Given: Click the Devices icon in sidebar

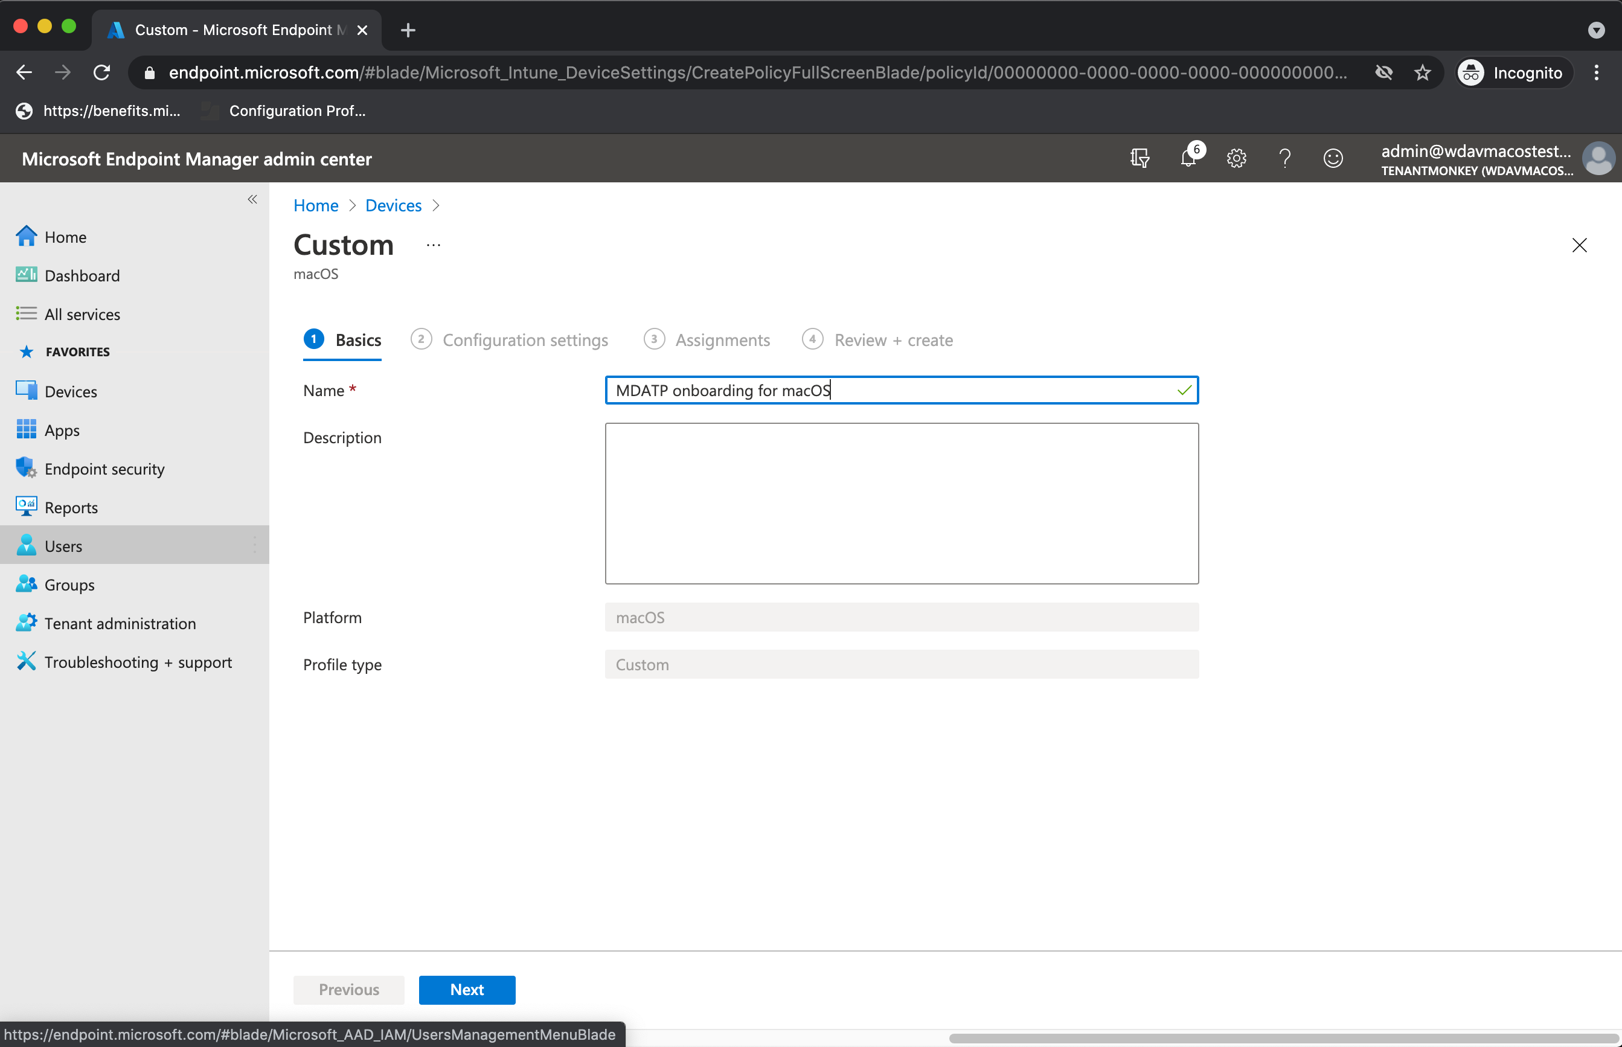Looking at the screenshot, I should 26,391.
